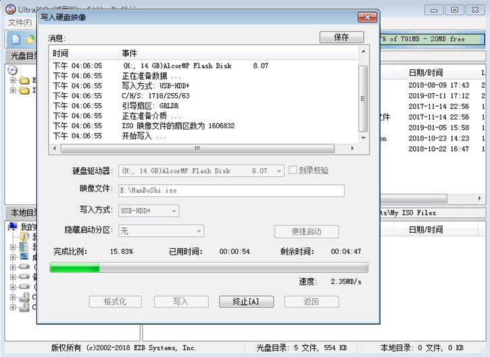Click the New file toolbar icon in UltraISO

tap(16, 39)
